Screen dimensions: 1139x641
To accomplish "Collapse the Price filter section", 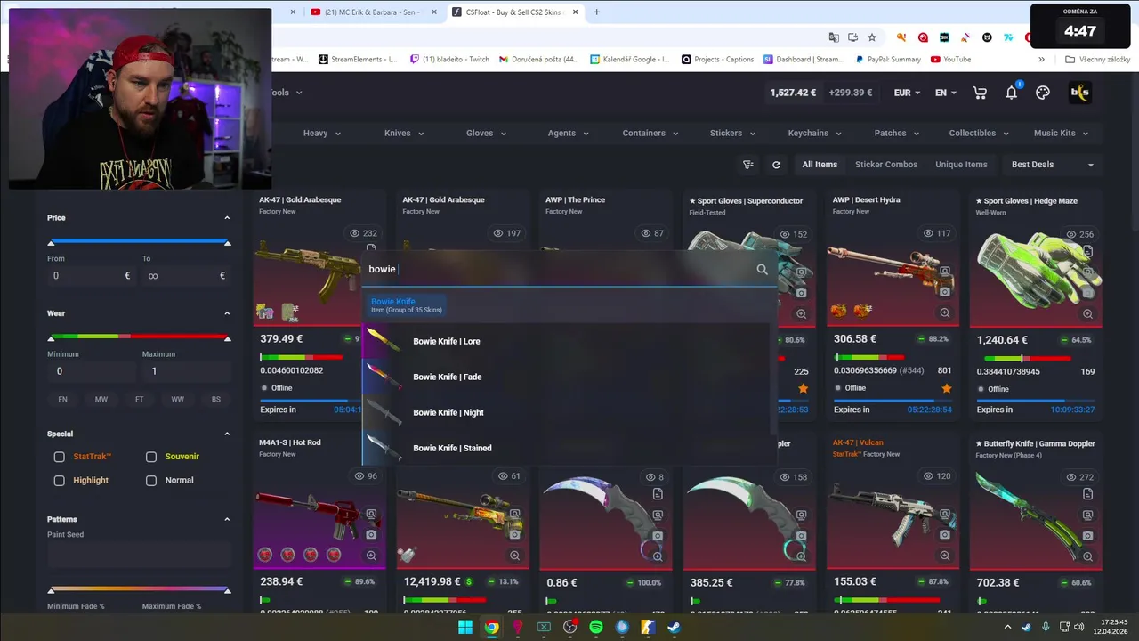I will tap(227, 218).
